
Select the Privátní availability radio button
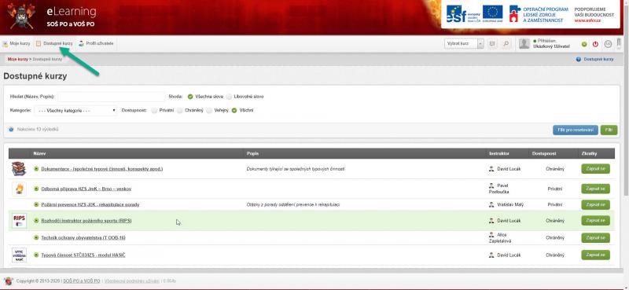coord(154,110)
